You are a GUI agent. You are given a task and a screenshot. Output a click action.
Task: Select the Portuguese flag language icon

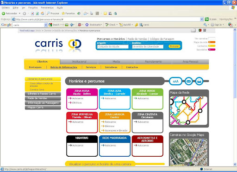pos(200,30)
